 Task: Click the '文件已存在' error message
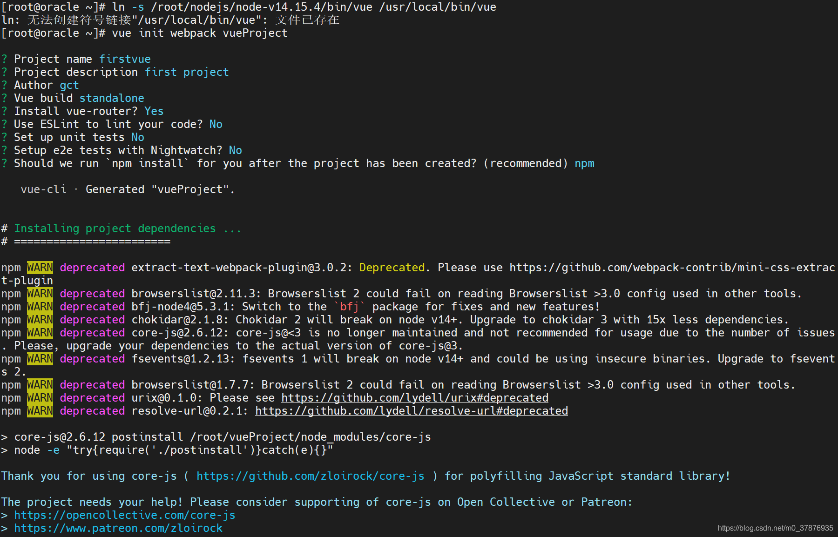coord(307,20)
